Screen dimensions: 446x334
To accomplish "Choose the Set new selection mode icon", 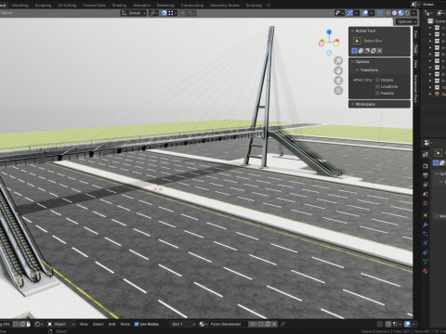I will click(355, 51).
